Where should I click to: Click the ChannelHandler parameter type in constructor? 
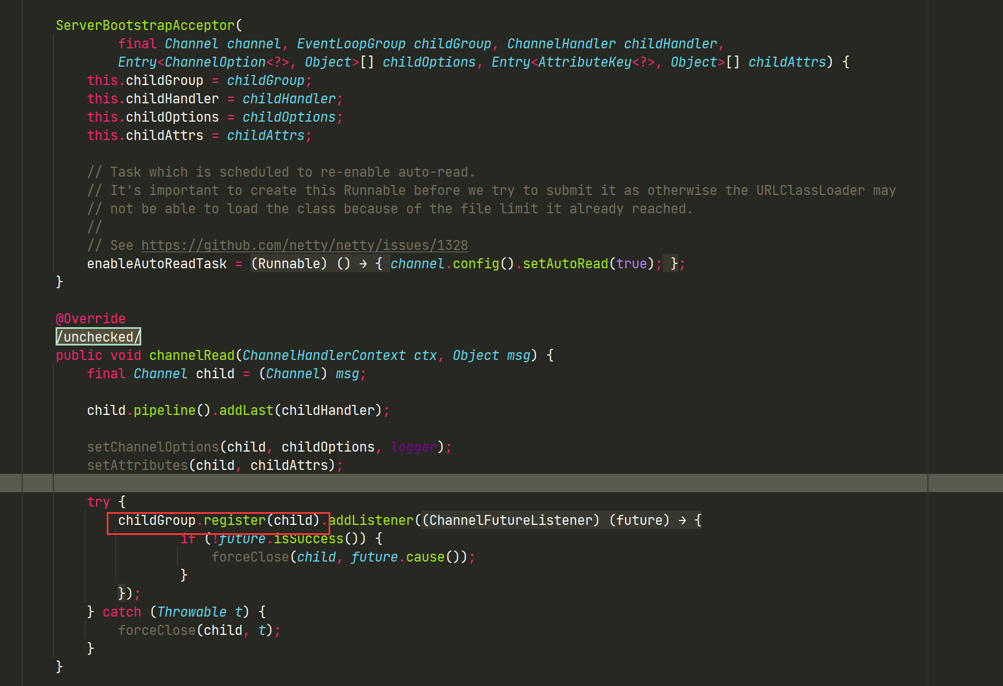click(562, 43)
